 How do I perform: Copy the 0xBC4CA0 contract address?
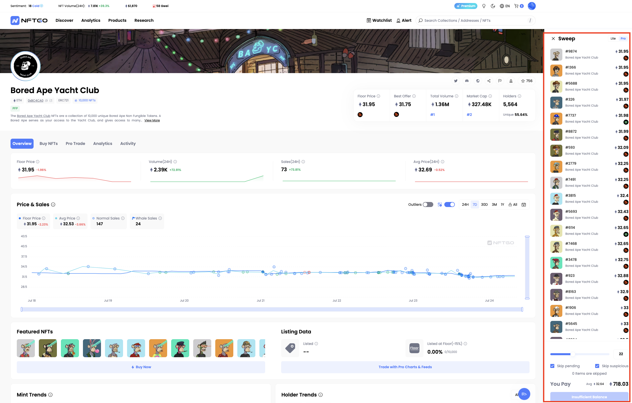tap(46, 100)
